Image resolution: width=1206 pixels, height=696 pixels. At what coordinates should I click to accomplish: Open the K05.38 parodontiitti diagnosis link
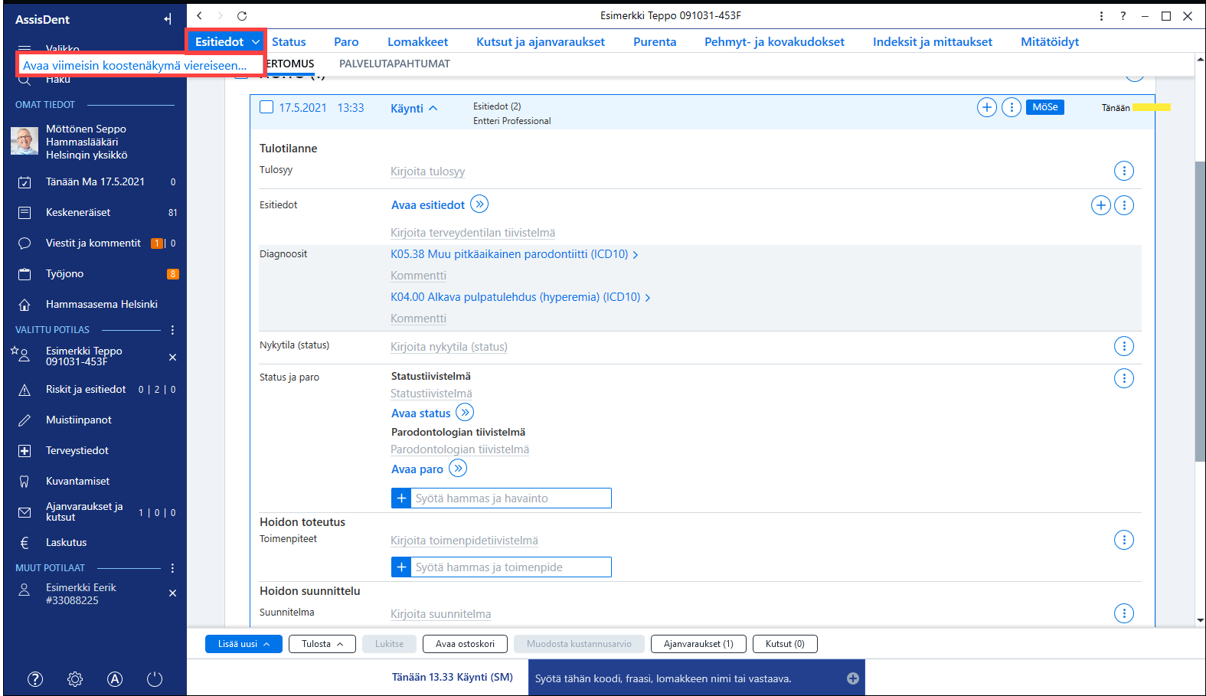point(509,254)
